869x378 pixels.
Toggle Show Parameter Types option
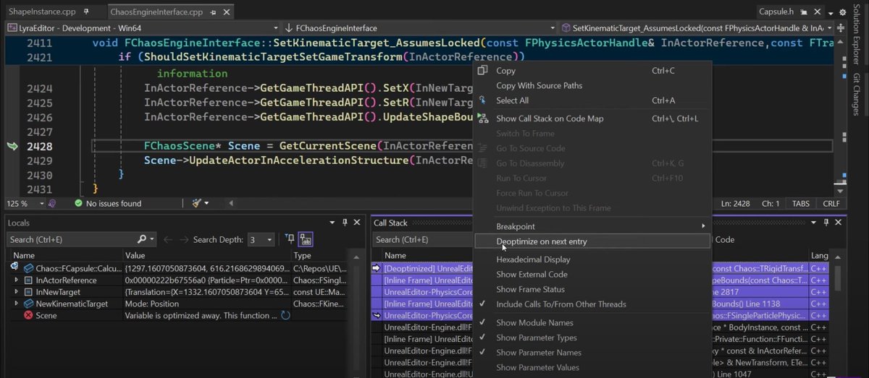pyautogui.click(x=592, y=338)
